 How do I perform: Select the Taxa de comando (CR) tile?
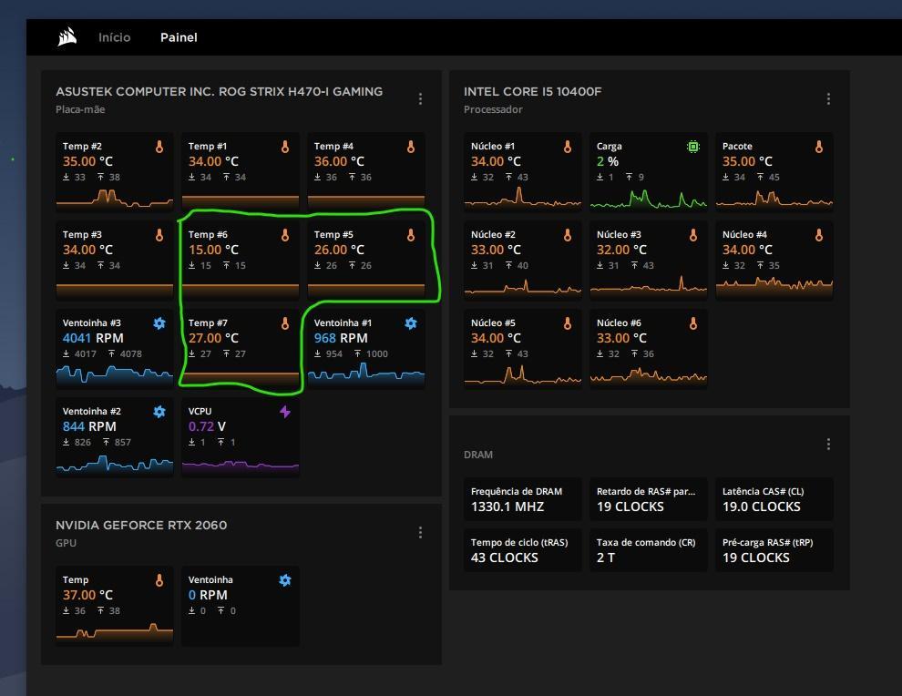point(649,550)
